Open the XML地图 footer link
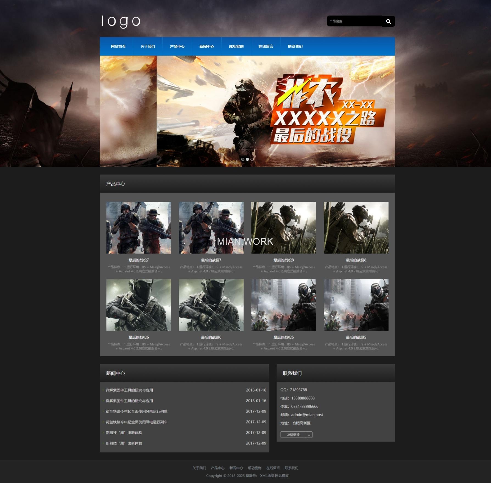This screenshot has height=483, width=491. point(267,476)
